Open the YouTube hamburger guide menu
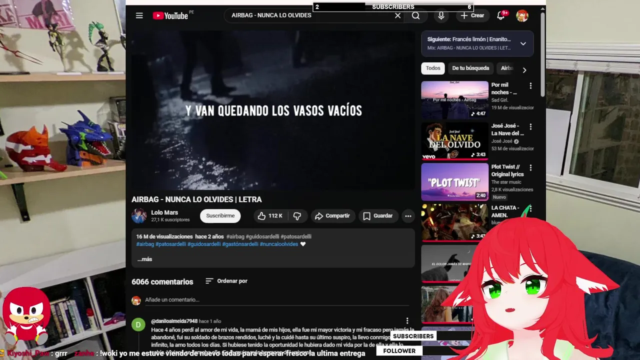This screenshot has width=640, height=360. coord(139,15)
